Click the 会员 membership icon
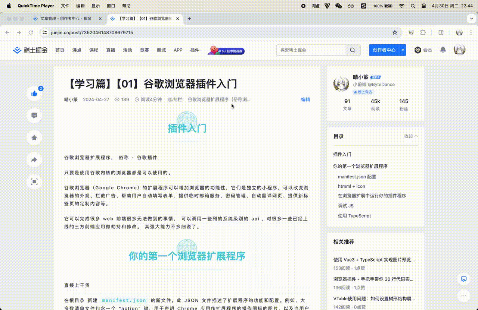The image size is (478, 310). [423, 50]
